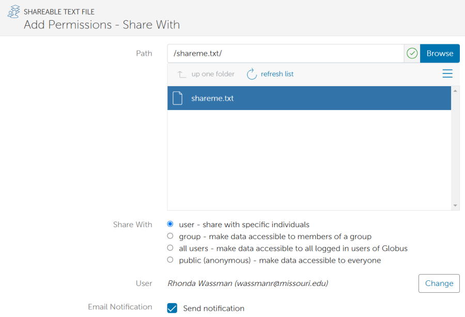The image size is (465, 317).
Task: Click the green path valid checkmark icon
Action: point(412,53)
